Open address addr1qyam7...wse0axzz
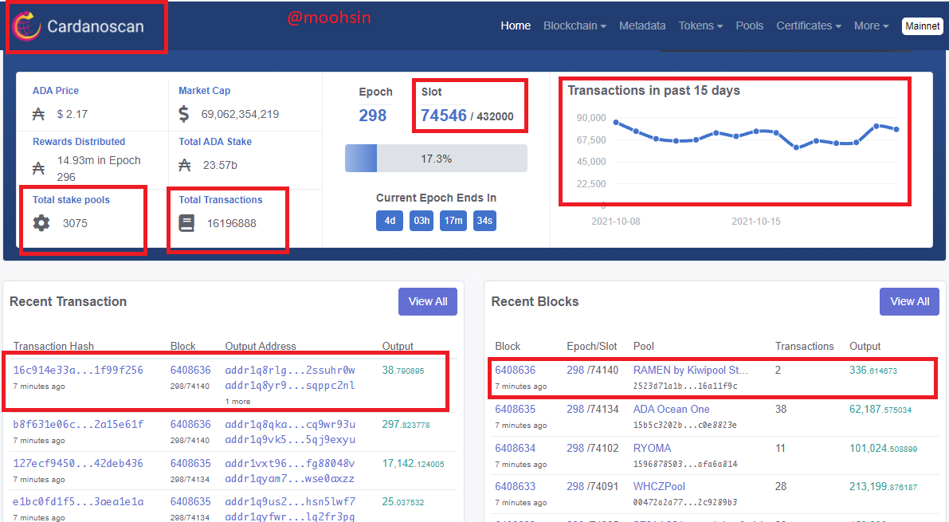 click(x=290, y=478)
